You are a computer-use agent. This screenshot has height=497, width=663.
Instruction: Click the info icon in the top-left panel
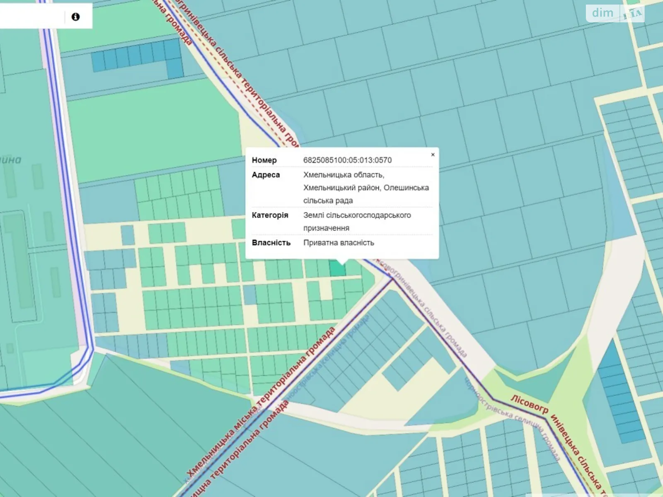75,17
